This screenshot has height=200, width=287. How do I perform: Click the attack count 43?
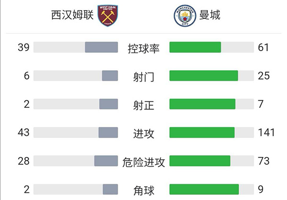[24, 133]
